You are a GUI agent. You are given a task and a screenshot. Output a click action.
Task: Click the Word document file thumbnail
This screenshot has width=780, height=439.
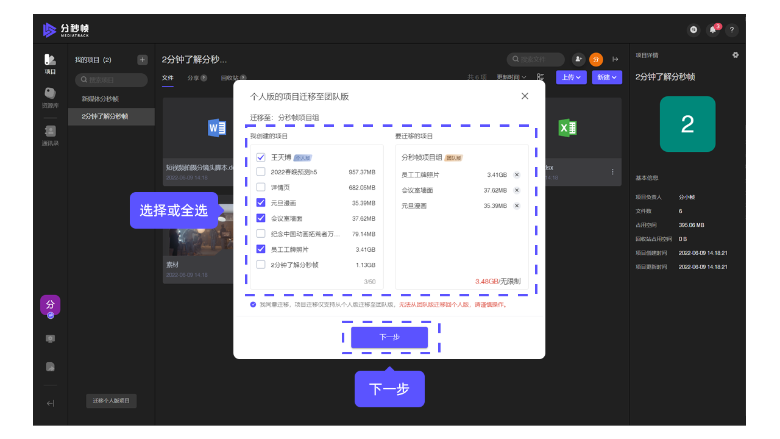click(217, 127)
